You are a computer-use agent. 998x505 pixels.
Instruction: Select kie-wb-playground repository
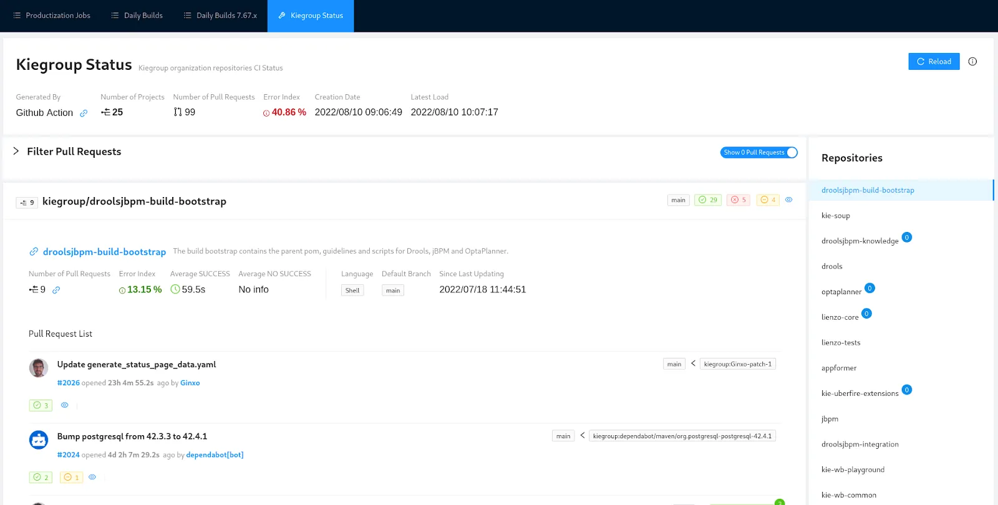tap(853, 470)
